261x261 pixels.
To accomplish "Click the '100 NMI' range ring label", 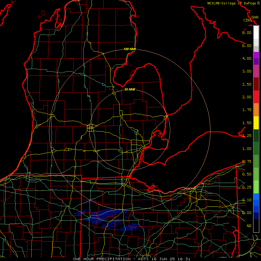I will (130, 49).
